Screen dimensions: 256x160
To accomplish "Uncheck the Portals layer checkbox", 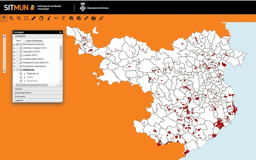I will (x=21, y=77).
